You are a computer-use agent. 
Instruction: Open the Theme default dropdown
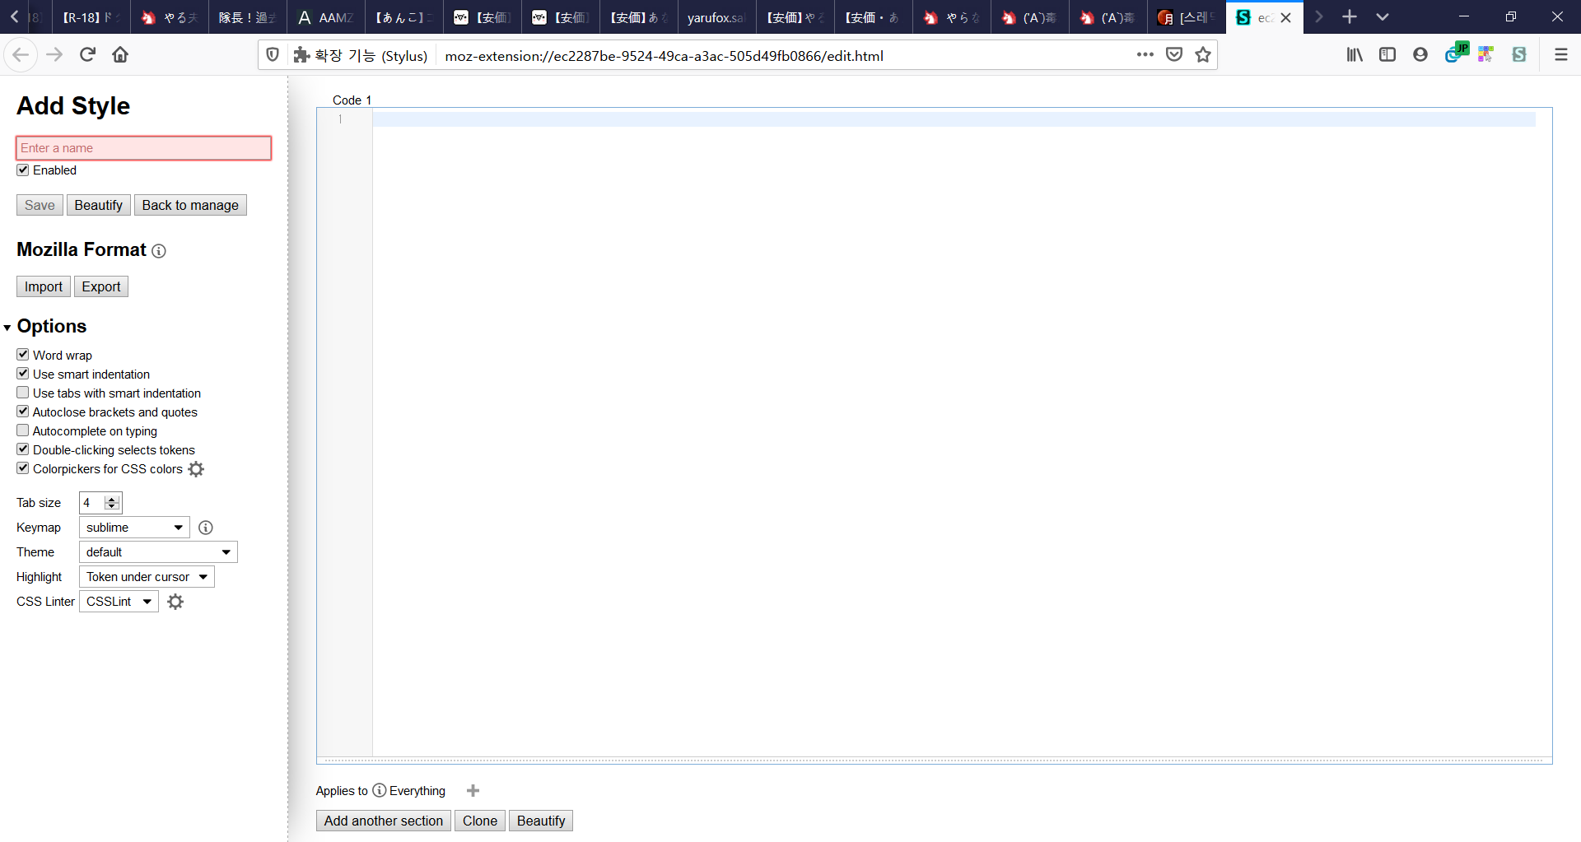pyautogui.click(x=158, y=552)
